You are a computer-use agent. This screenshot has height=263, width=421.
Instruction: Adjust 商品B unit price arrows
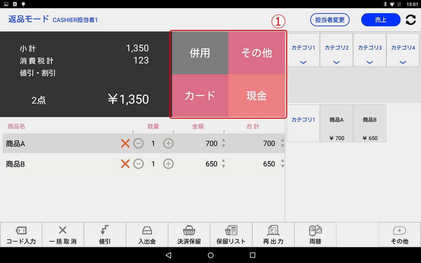coord(223,163)
